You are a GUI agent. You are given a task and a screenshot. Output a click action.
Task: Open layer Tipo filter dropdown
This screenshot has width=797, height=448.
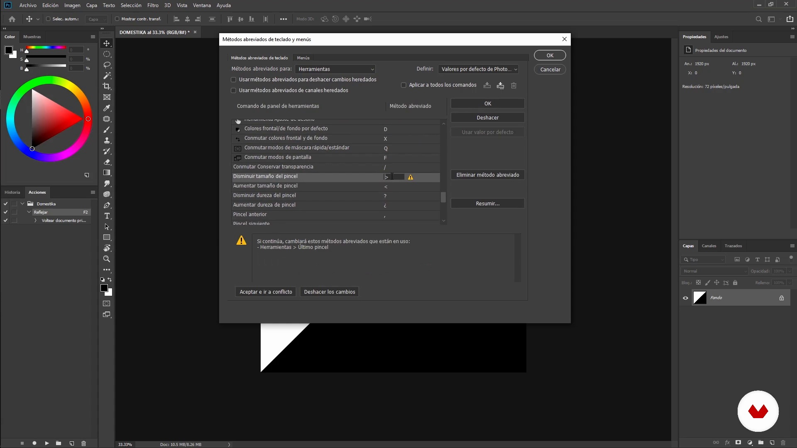pyautogui.click(x=703, y=260)
